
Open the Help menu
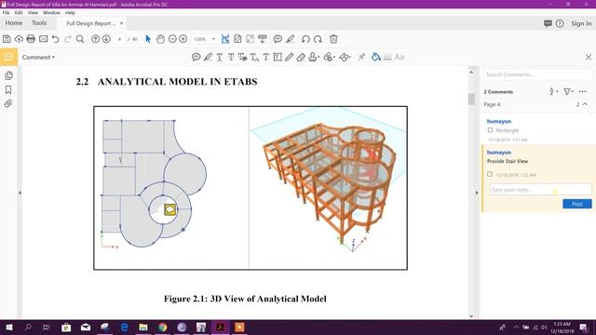pyautogui.click(x=70, y=12)
